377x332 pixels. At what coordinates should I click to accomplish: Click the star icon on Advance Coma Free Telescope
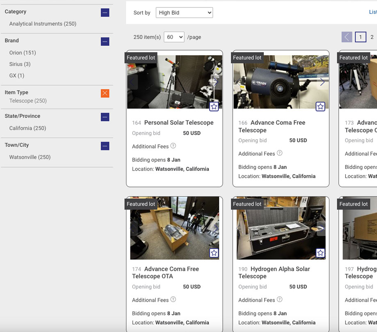pos(320,107)
